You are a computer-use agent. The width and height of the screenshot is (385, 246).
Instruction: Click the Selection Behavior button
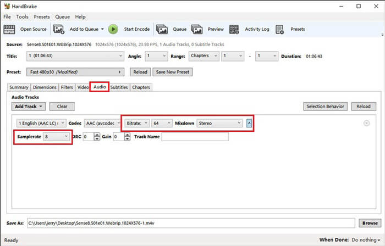click(326, 107)
